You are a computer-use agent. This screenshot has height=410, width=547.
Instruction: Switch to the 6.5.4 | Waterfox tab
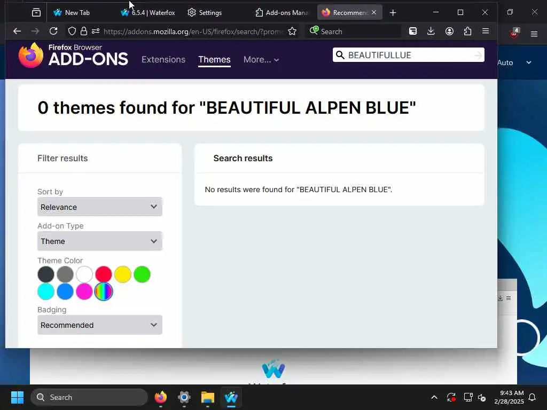[x=148, y=13]
